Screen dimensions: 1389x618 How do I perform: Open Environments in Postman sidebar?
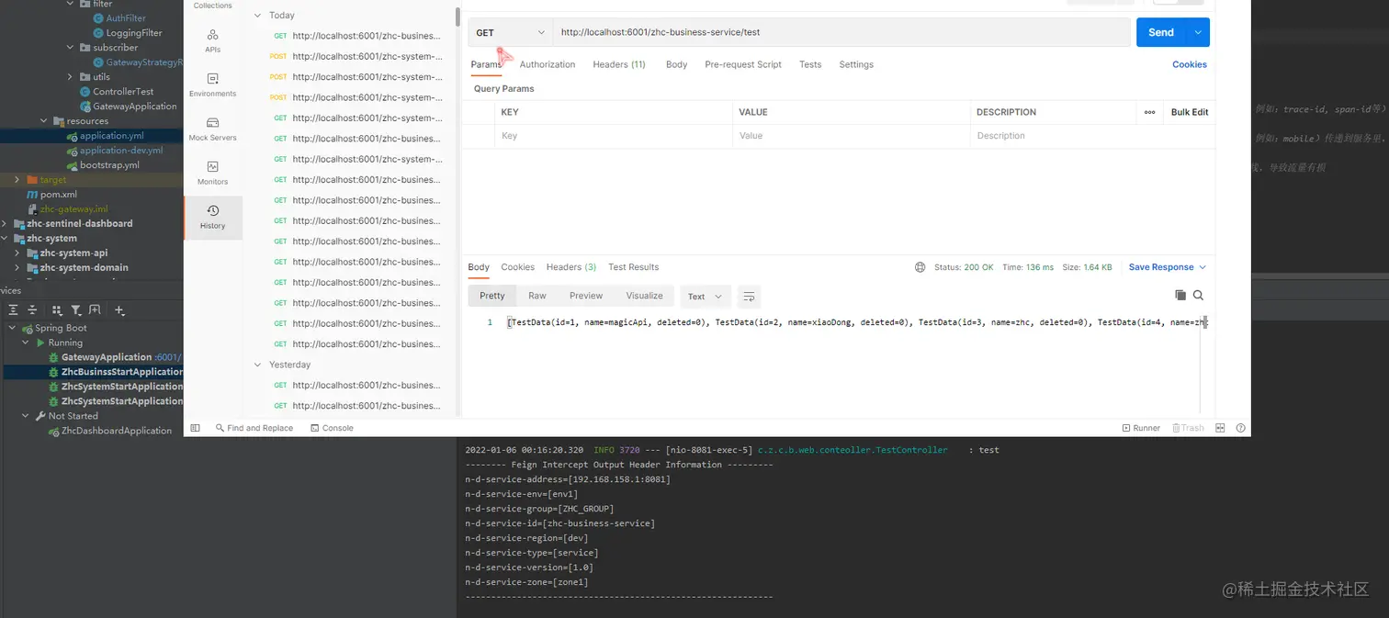[x=212, y=84]
